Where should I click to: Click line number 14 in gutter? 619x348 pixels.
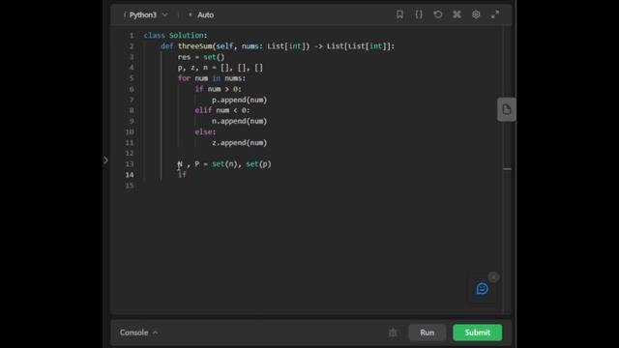(130, 175)
